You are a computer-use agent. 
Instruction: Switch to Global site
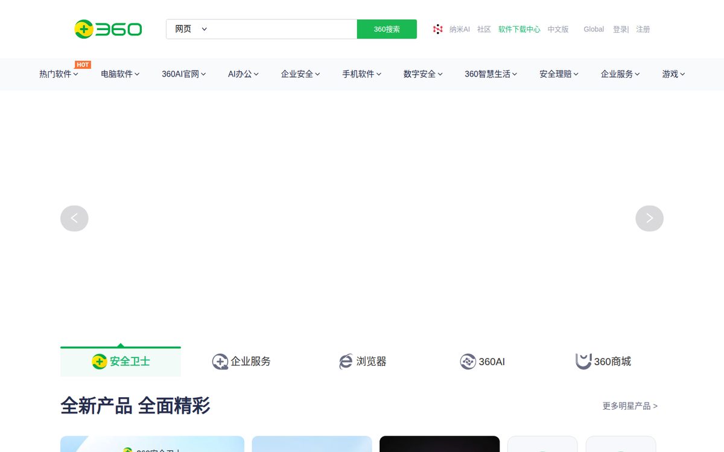tap(594, 29)
